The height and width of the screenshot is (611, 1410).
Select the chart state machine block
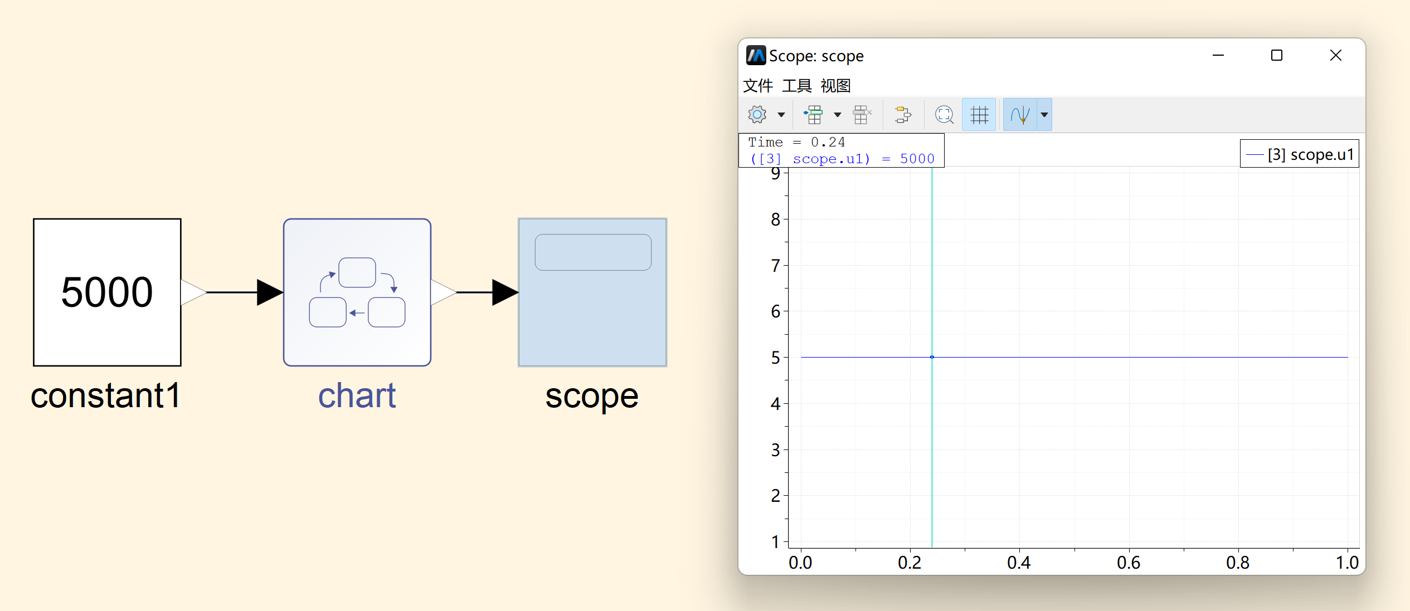pos(357,292)
